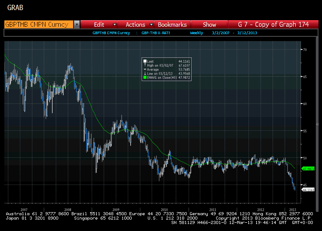Open the Actions menu

[x=135, y=25]
